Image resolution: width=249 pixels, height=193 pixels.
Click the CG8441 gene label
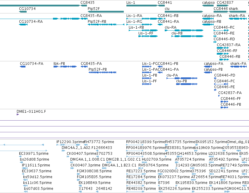[x=165, y=3]
